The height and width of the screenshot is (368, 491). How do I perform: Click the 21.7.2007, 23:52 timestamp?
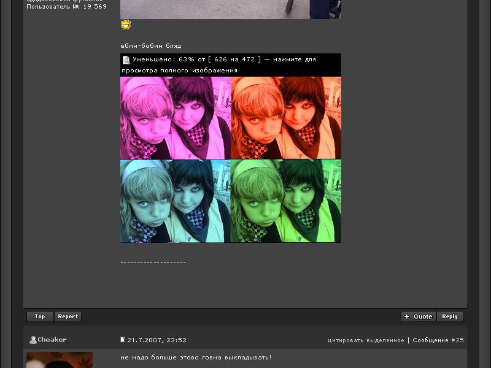pyautogui.click(x=157, y=340)
